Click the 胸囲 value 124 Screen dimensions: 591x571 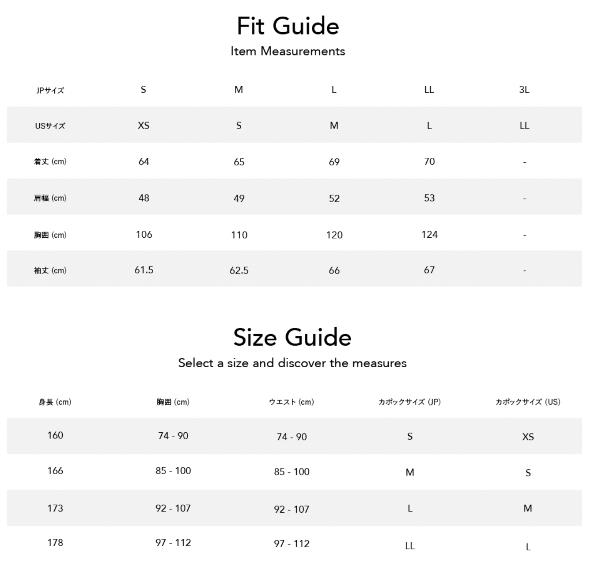coord(429,234)
